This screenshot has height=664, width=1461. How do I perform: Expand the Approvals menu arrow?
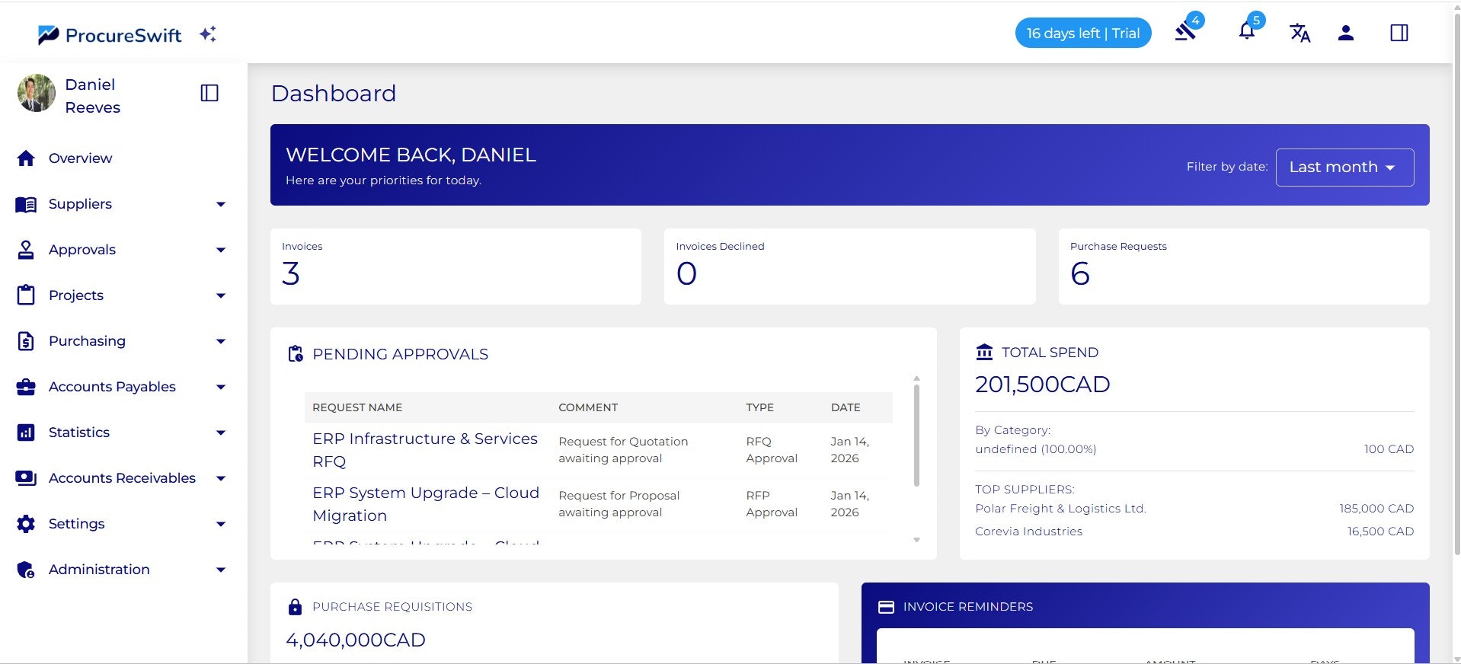[x=221, y=250]
